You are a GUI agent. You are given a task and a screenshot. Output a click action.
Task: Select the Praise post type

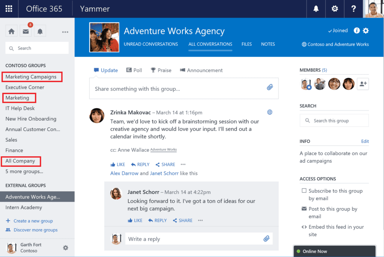161,70
